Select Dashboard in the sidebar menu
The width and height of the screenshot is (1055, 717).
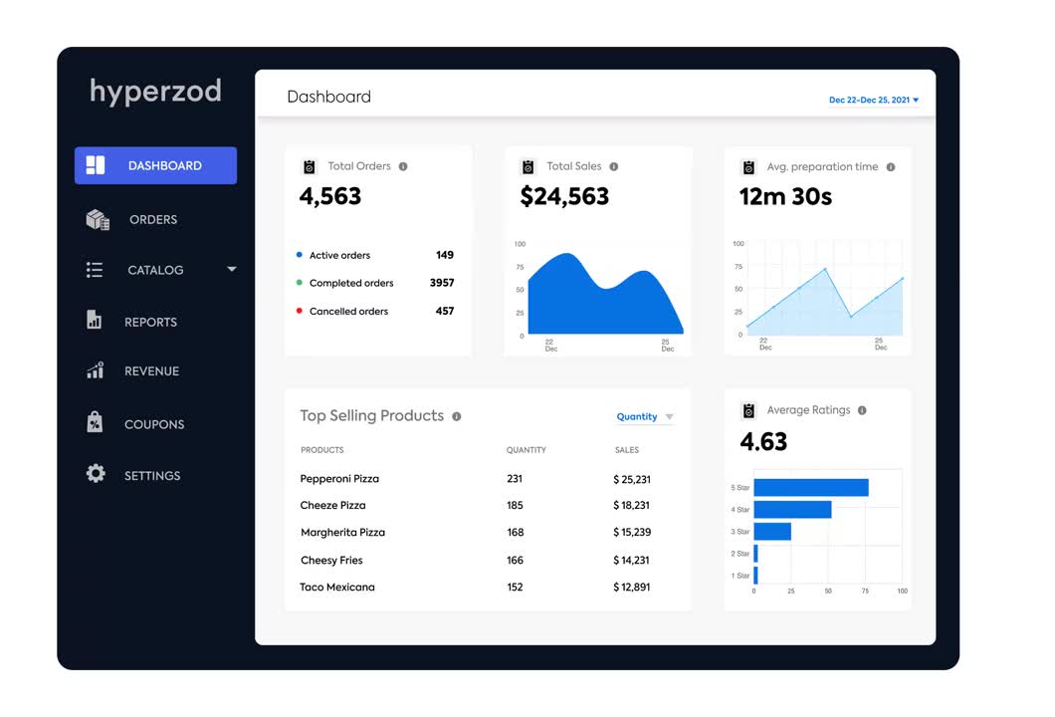pyautogui.click(x=155, y=165)
